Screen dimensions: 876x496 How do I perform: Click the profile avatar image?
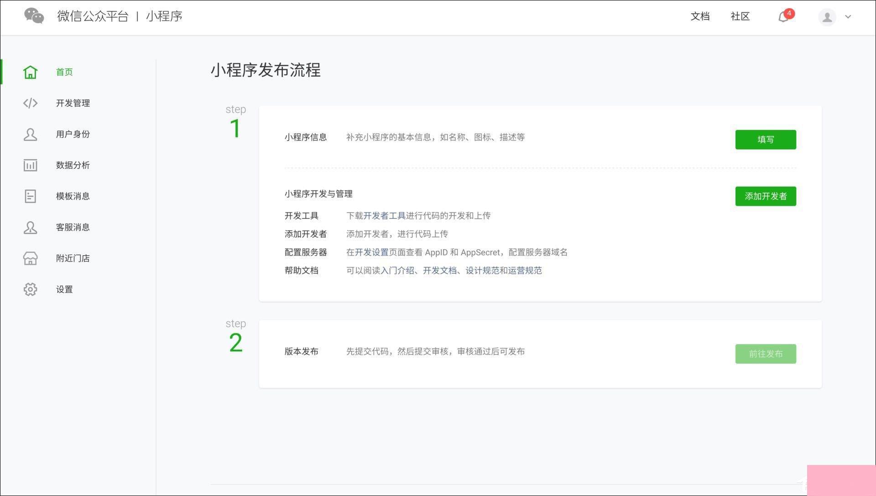click(x=827, y=17)
